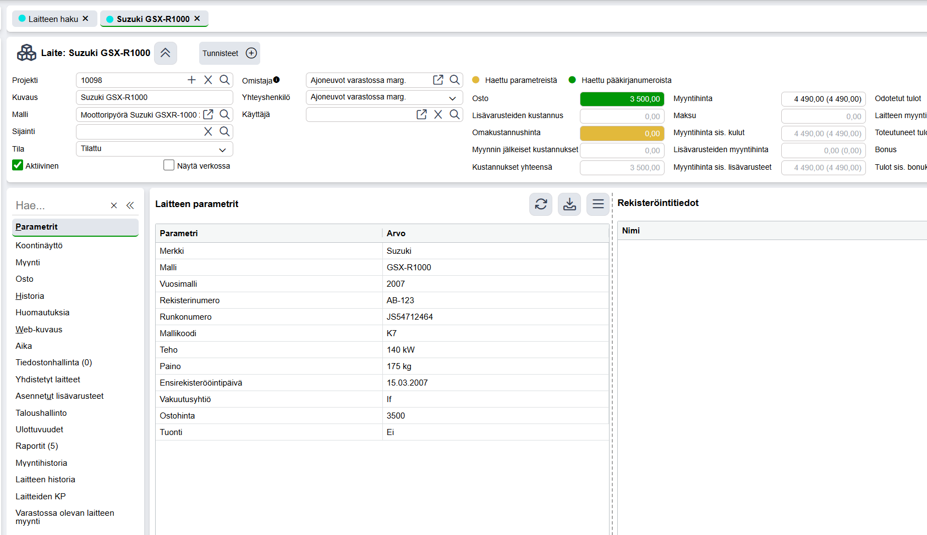Open Myyntihistoria section
927x535 pixels.
(41, 463)
